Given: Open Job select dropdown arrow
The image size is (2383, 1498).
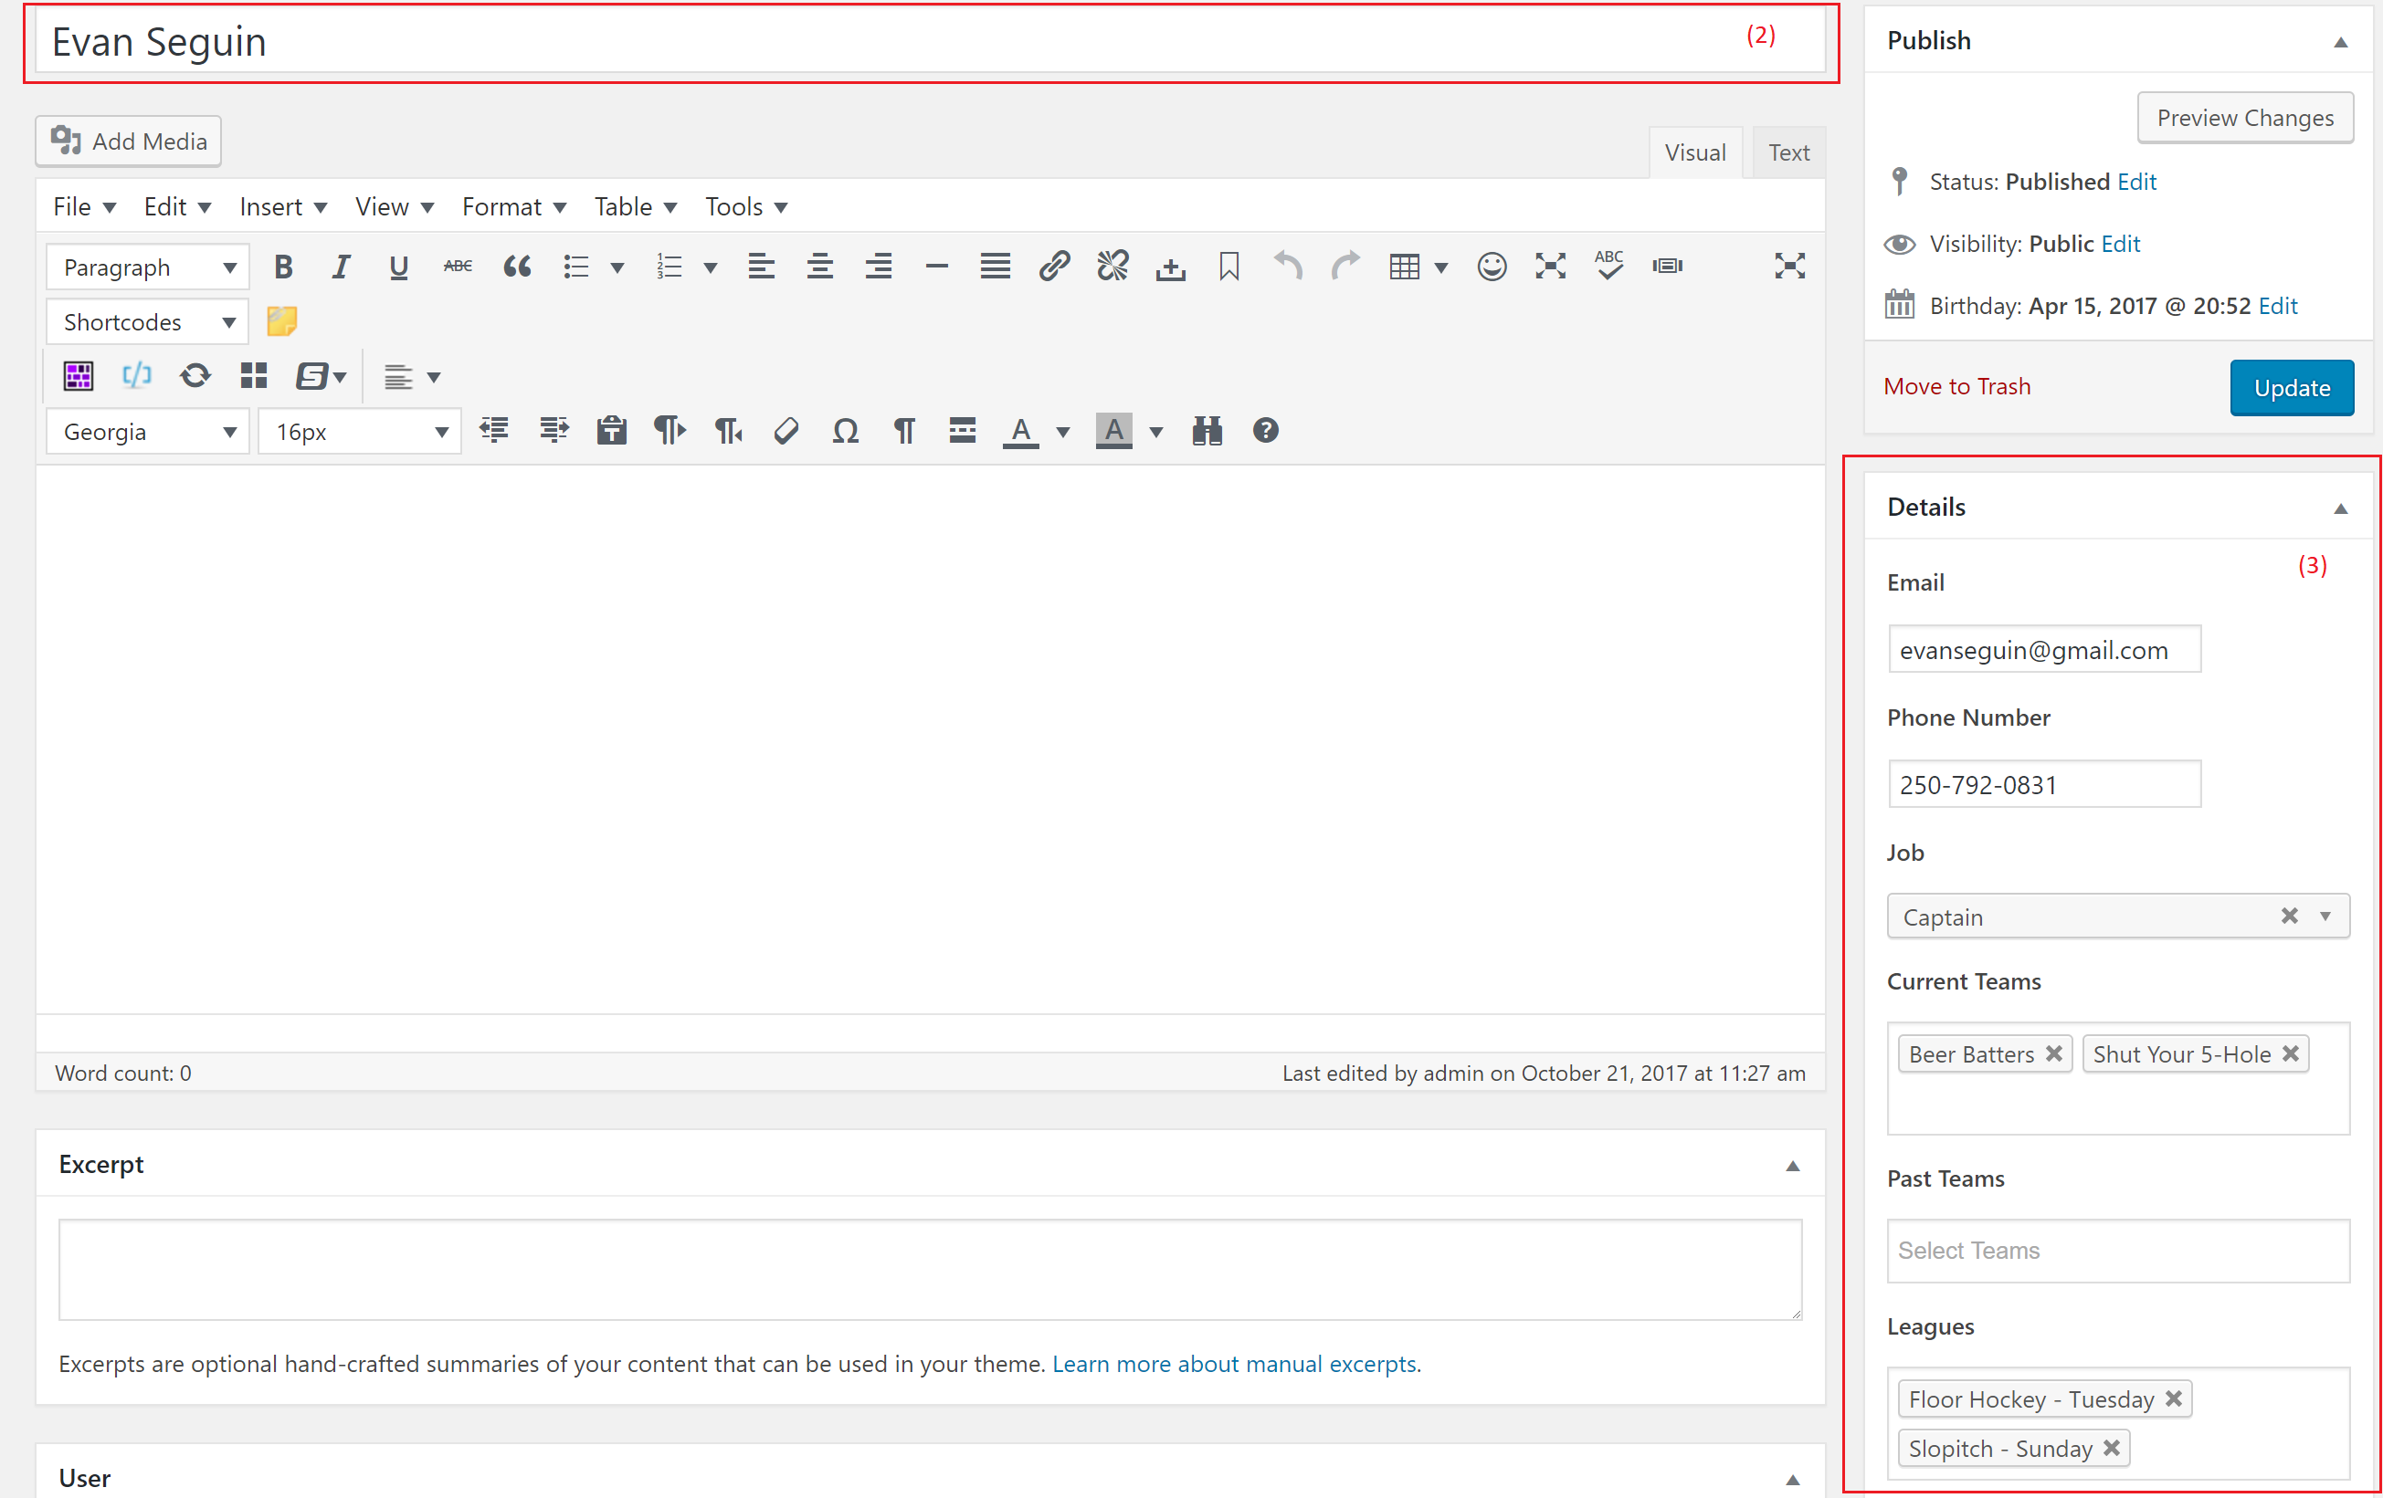Looking at the screenshot, I should [x=2325, y=917].
